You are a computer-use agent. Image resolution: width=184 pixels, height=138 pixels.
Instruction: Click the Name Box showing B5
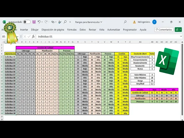point(10,37)
